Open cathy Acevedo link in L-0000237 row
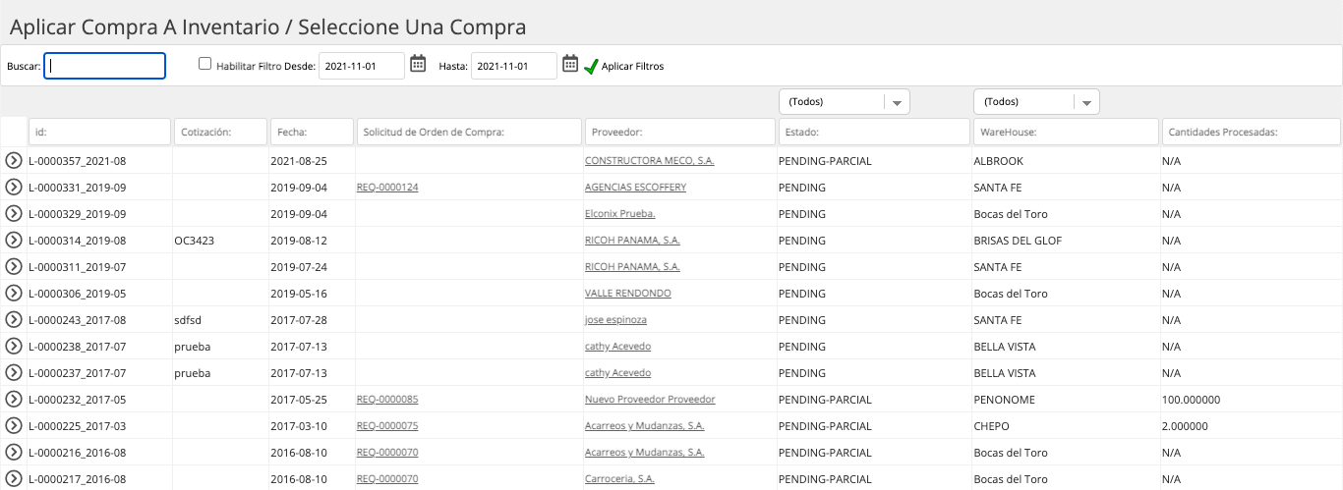Viewport: 1343px width, 490px height. pyautogui.click(x=617, y=372)
